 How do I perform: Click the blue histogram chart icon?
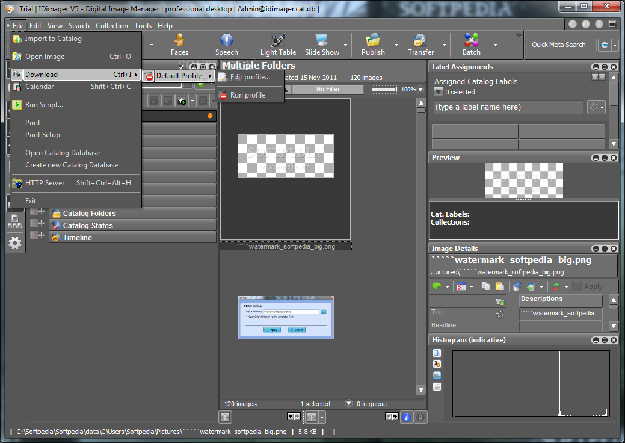pos(437,375)
